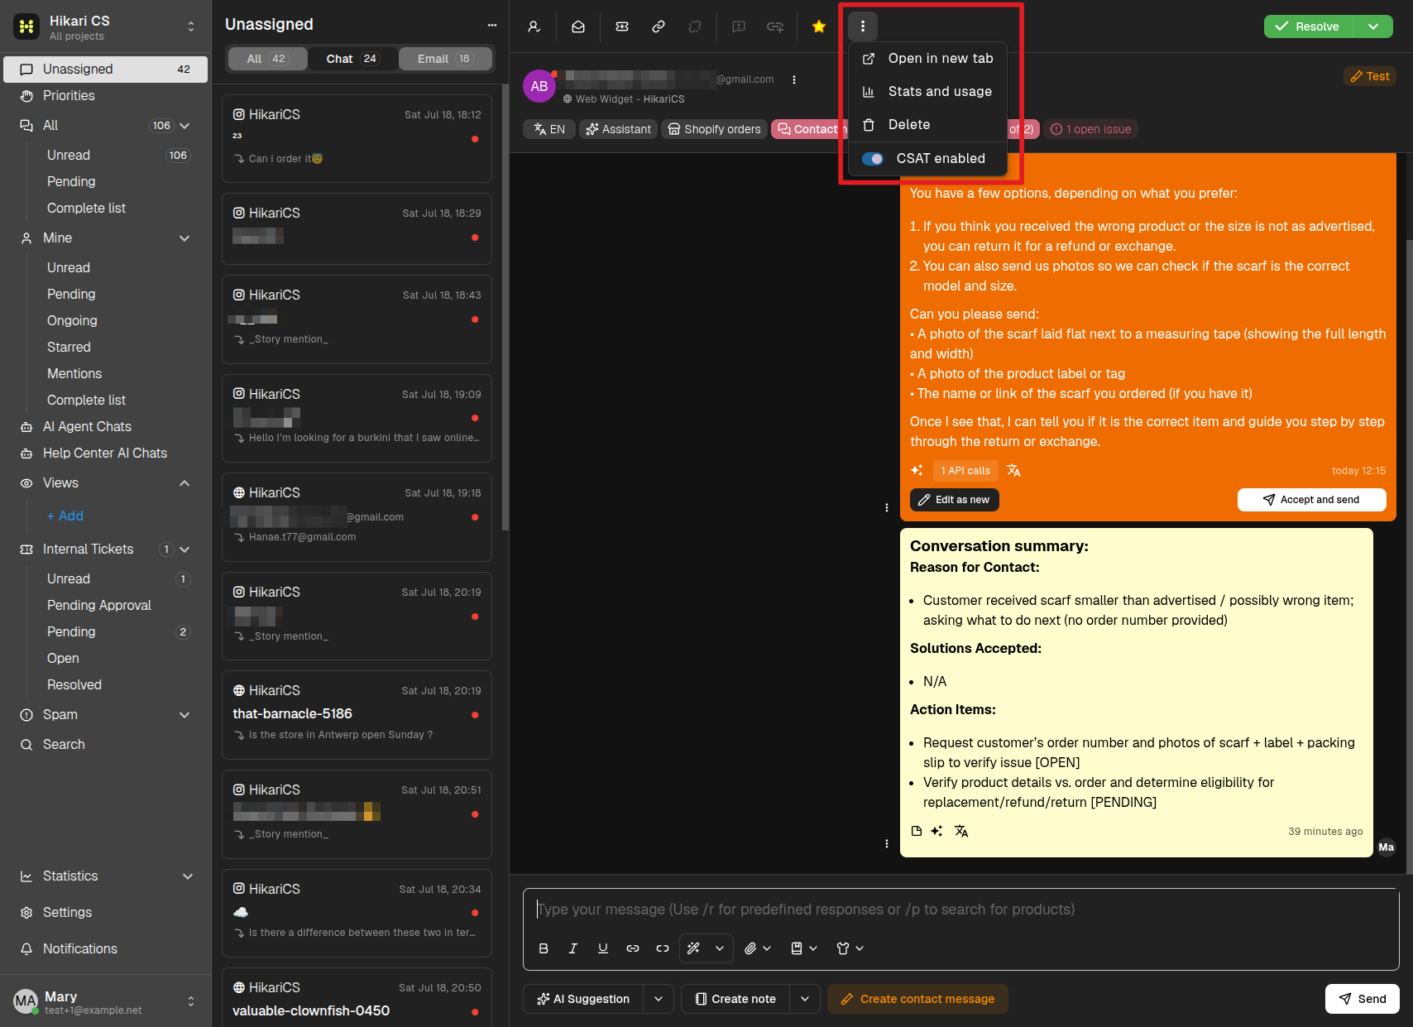Click the Underline formatting icon
The image size is (1413, 1027).
click(603, 948)
